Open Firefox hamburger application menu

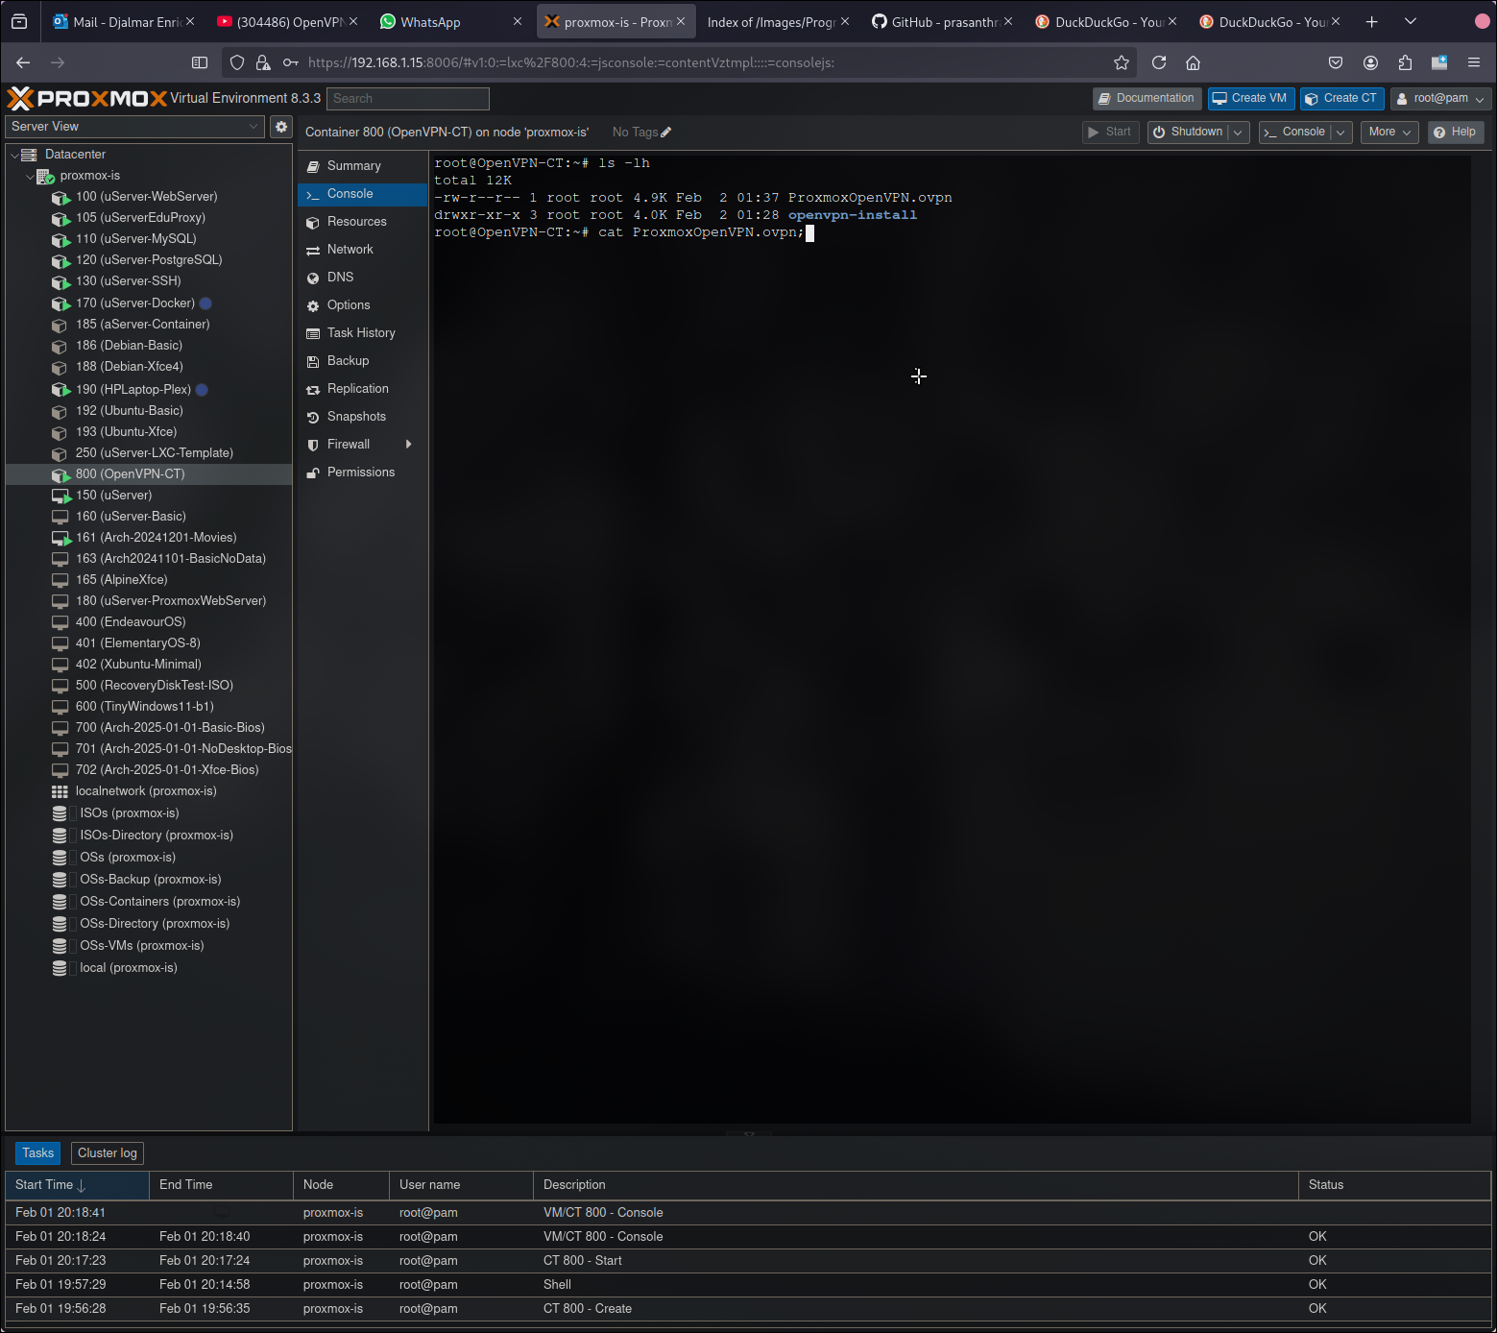(x=1474, y=62)
